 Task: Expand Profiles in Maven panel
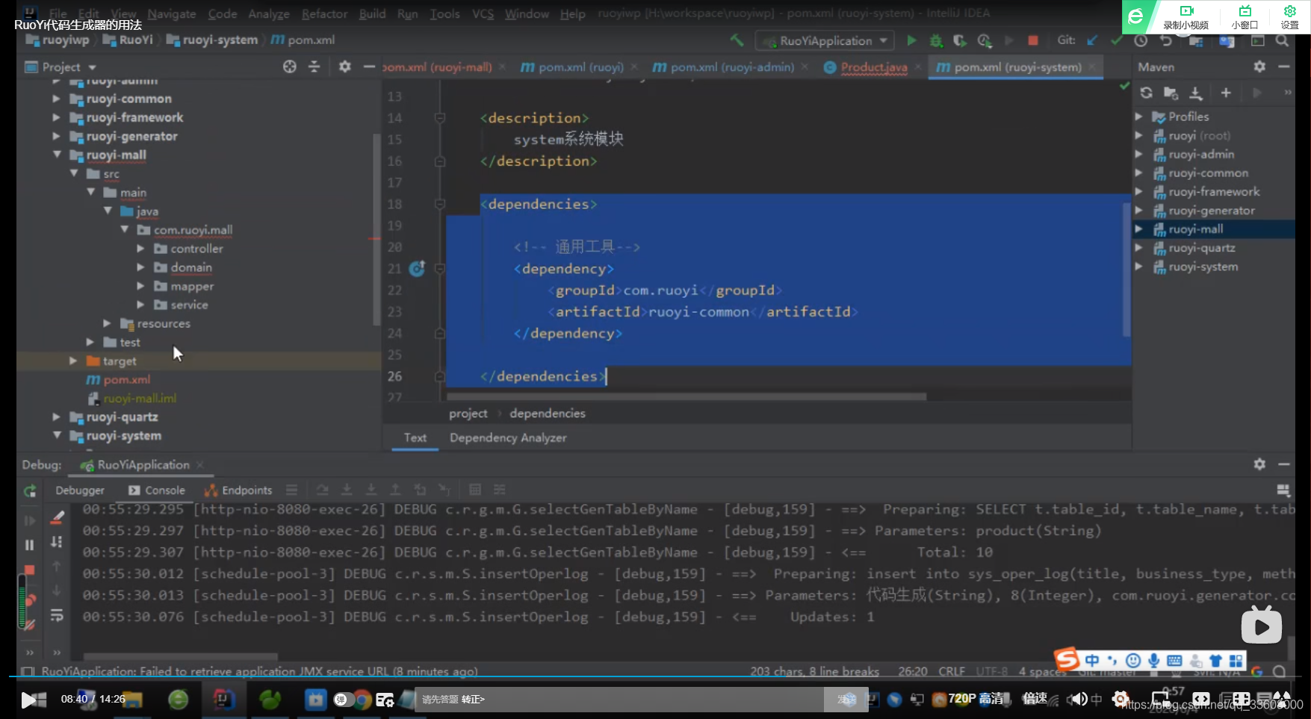pyautogui.click(x=1138, y=116)
